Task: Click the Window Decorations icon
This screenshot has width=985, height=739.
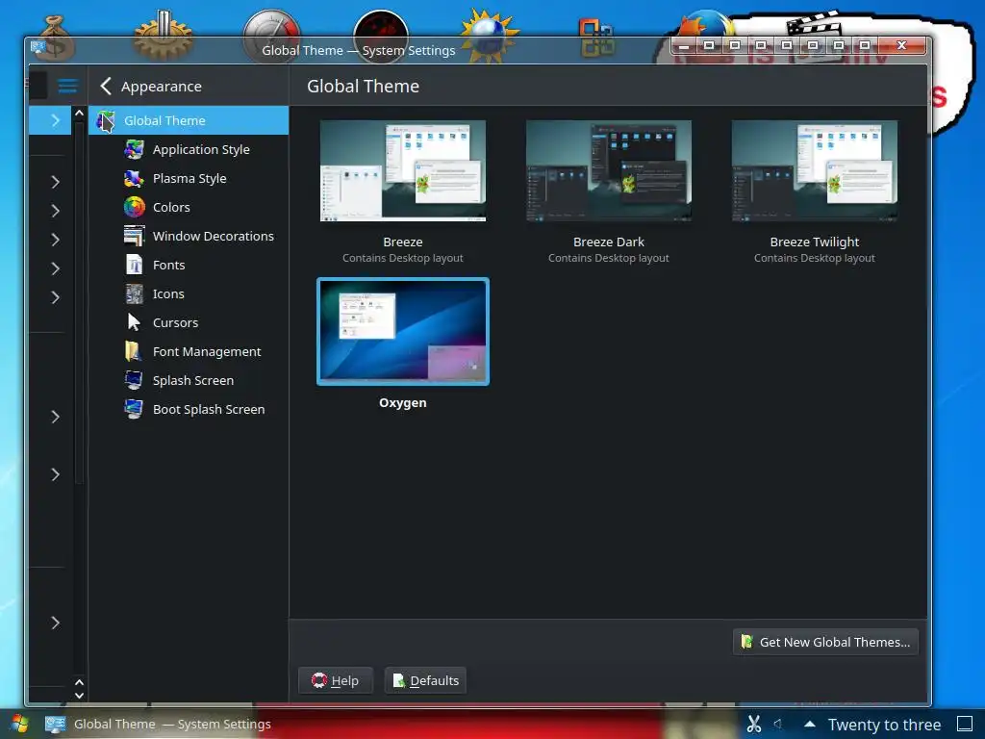Action: click(x=134, y=237)
